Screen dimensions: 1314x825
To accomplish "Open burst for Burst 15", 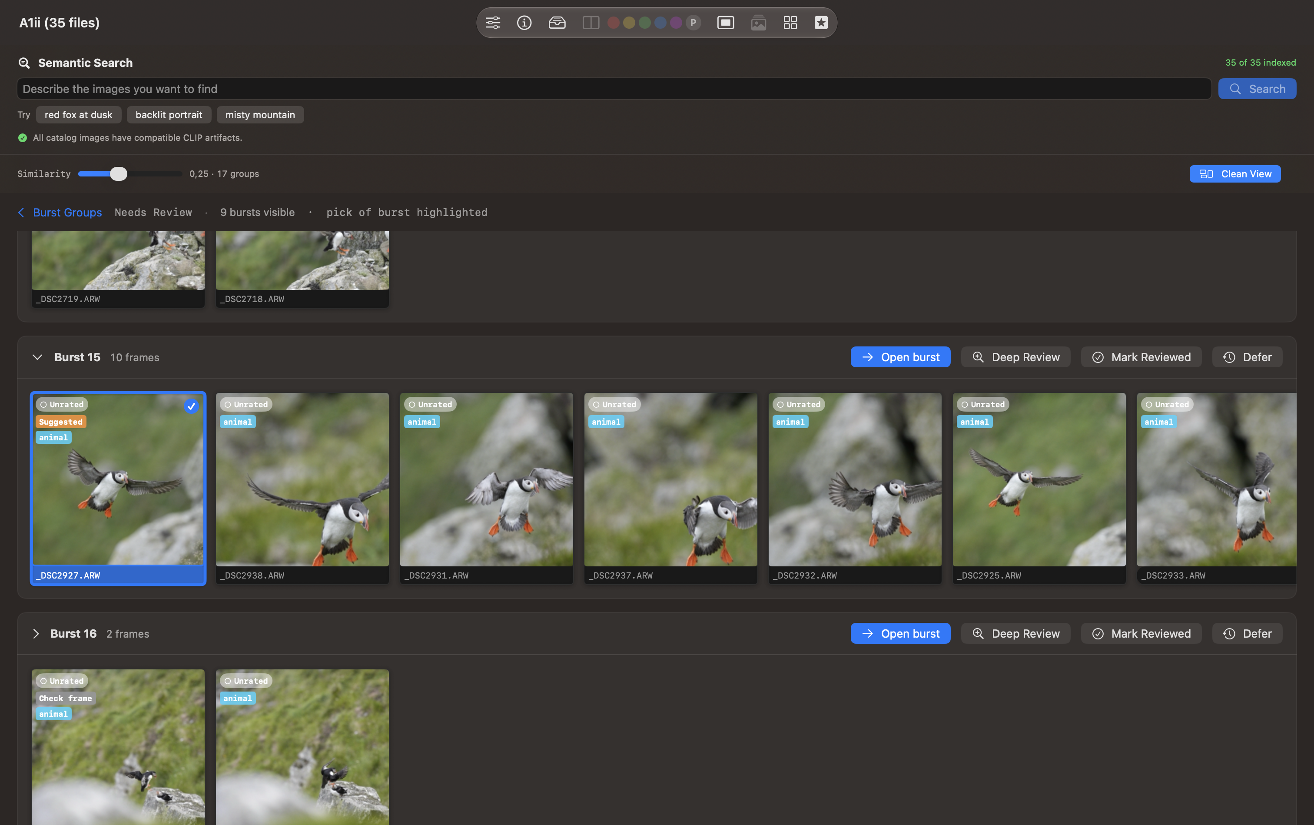I will pyautogui.click(x=900, y=357).
